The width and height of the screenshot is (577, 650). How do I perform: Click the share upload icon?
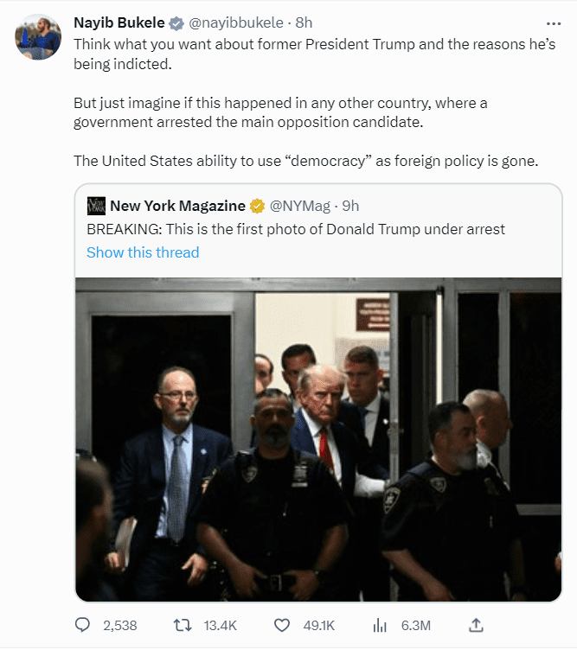[475, 625]
